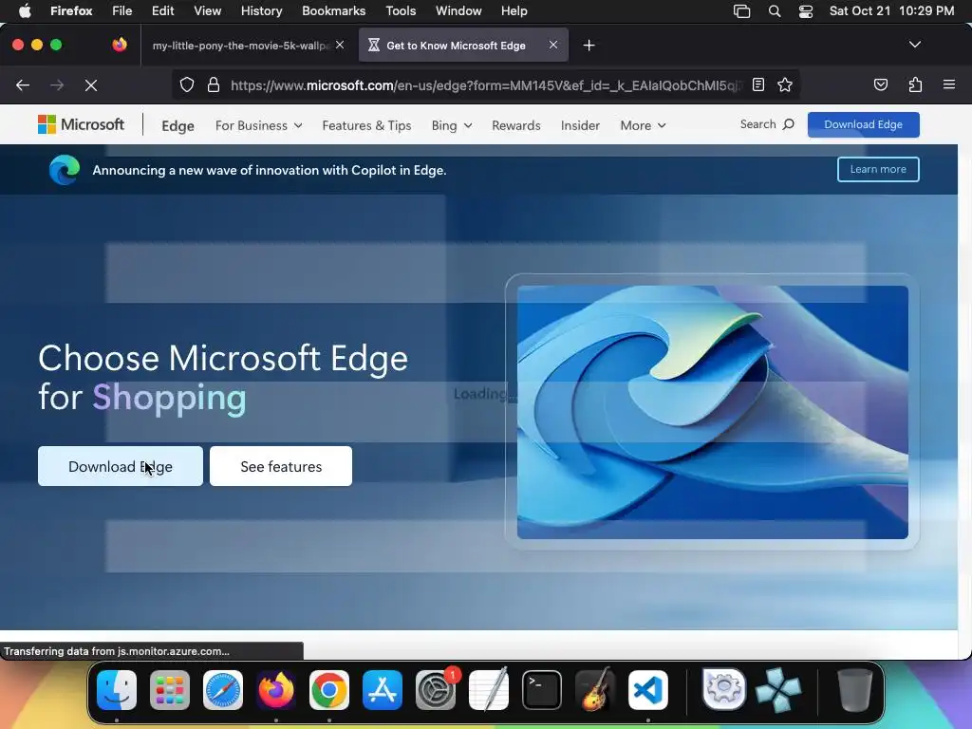972x729 pixels.
Task: Open Launchpad from the Dock
Action: [x=170, y=689]
